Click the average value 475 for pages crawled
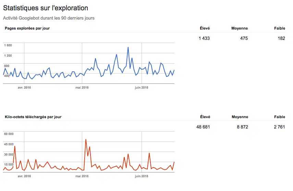The height and width of the screenshot is (191, 293). point(244,38)
